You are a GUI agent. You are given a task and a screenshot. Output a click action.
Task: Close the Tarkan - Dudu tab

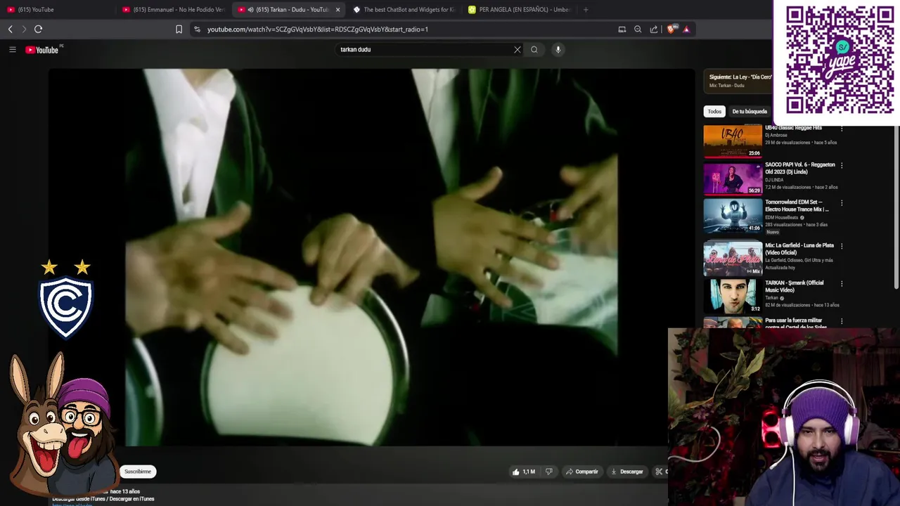(337, 10)
